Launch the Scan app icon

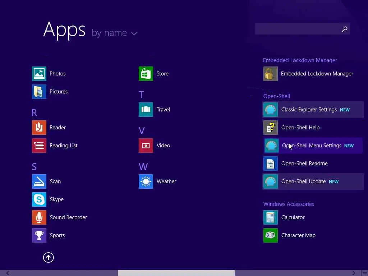39,181
